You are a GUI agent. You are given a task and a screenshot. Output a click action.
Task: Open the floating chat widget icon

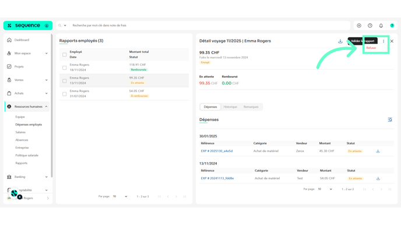click(14, 194)
